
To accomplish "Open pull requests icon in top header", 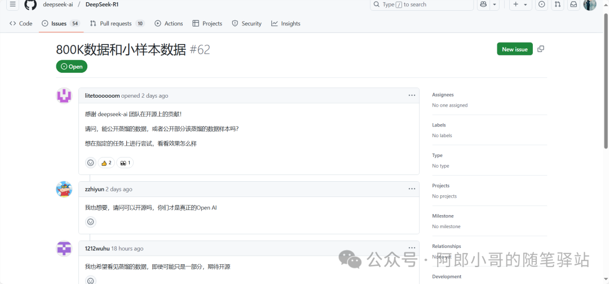I will pos(558,5).
